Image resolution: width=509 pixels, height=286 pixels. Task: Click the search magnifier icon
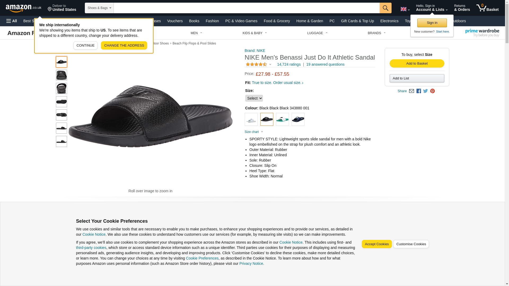(385, 8)
